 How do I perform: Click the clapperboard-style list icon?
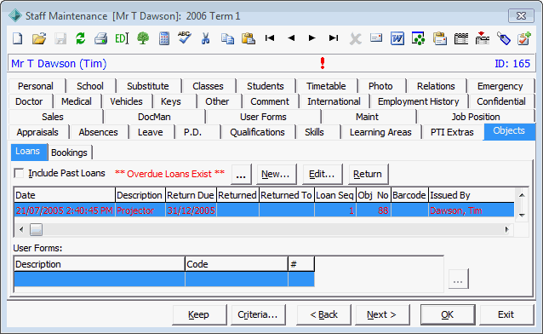point(461,38)
